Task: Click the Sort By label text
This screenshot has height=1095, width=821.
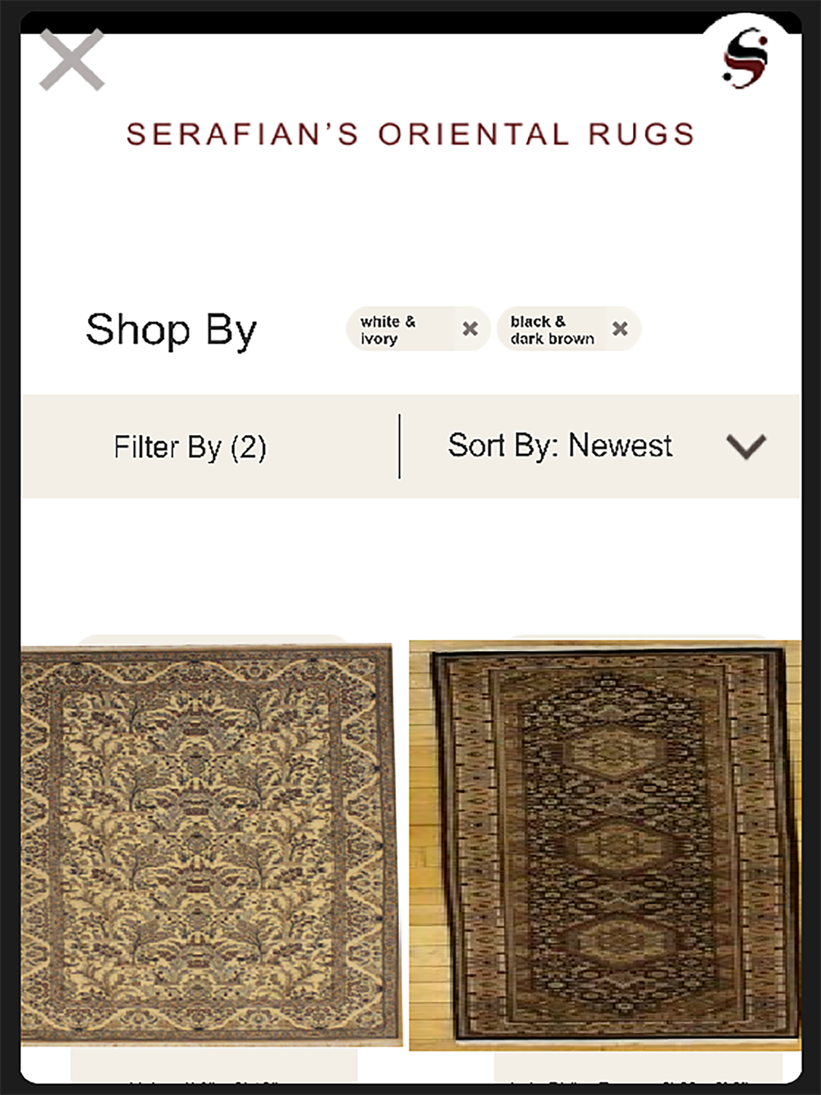Action: pyautogui.click(x=503, y=446)
